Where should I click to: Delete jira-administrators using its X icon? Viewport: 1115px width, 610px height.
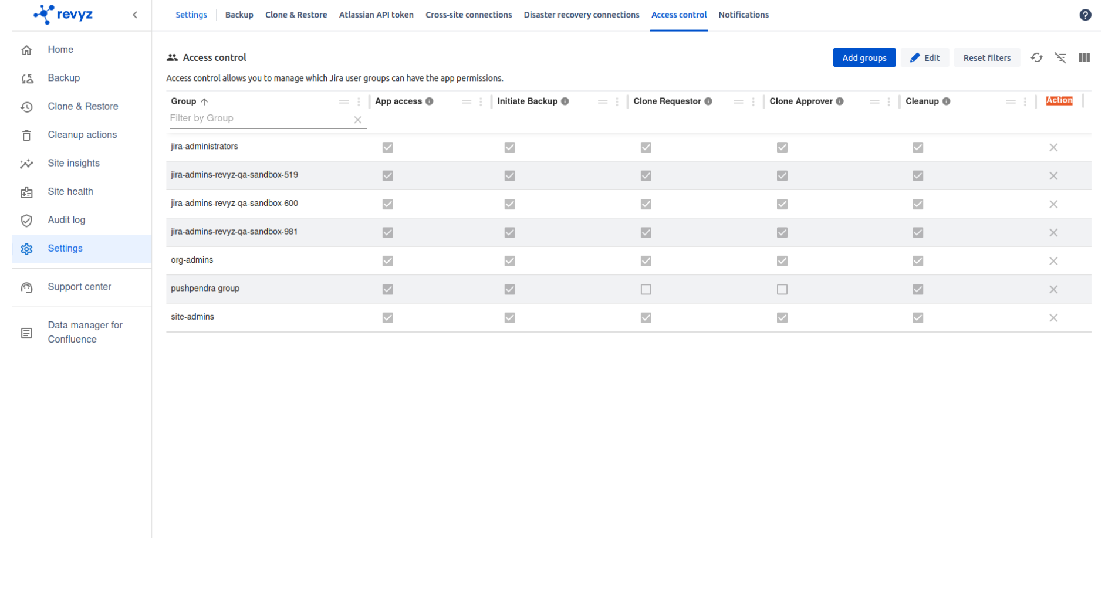(1053, 148)
